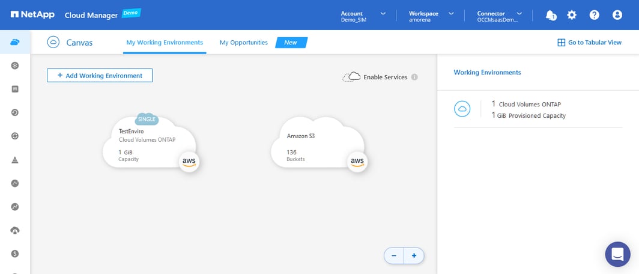Viewport: 639px width, 274px height.
Task: Zoom out canvas with minus button
Action: point(394,256)
